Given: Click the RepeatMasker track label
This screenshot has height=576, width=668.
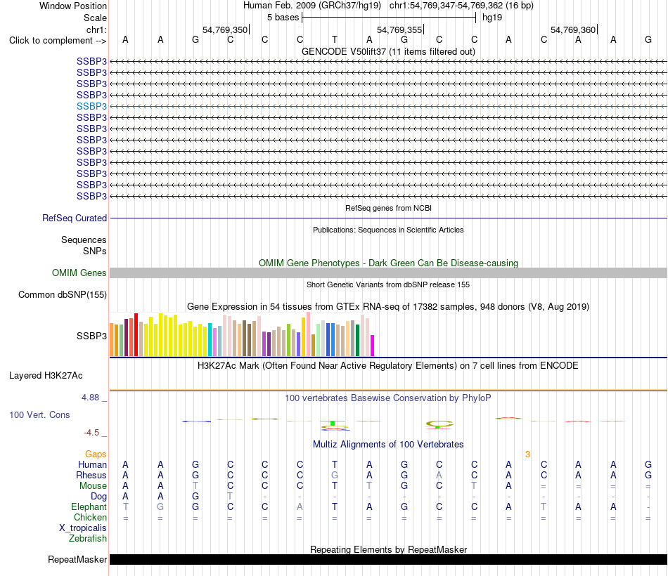Looking at the screenshot, I should [77, 559].
